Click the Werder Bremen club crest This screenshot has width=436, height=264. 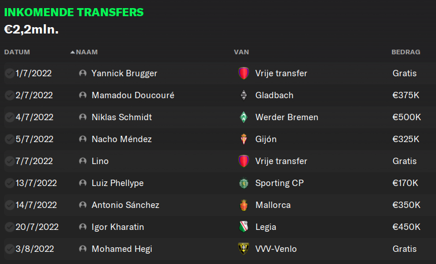(x=244, y=117)
